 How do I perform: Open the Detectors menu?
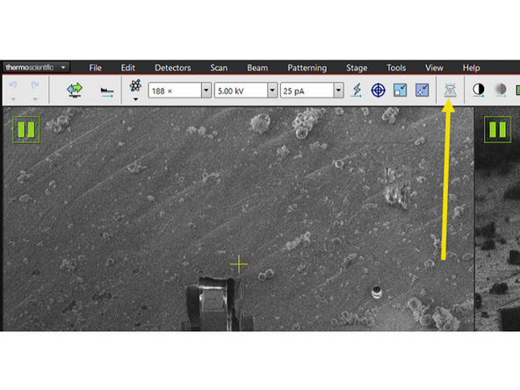173,68
